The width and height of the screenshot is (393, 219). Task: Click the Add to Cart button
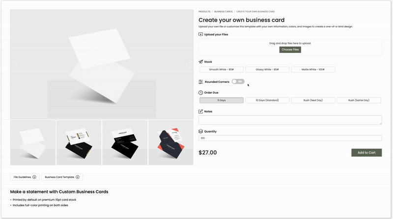pyautogui.click(x=366, y=152)
